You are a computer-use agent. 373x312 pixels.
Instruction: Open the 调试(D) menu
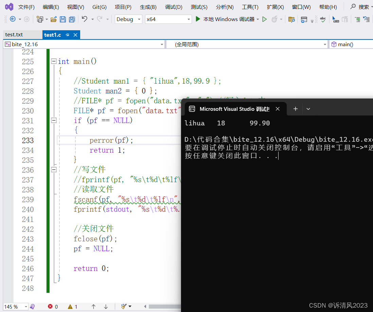tap(174, 7)
